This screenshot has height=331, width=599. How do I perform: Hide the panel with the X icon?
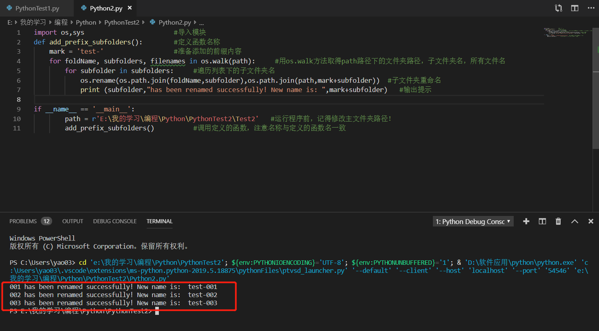pyautogui.click(x=591, y=221)
